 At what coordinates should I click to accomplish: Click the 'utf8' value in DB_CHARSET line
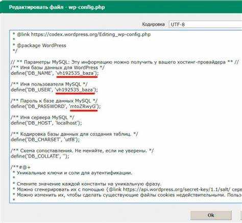point(70,140)
